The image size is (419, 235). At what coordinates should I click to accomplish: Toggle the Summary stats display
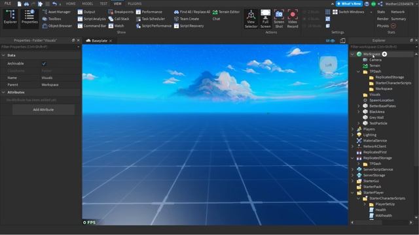(x=399, y=19)
